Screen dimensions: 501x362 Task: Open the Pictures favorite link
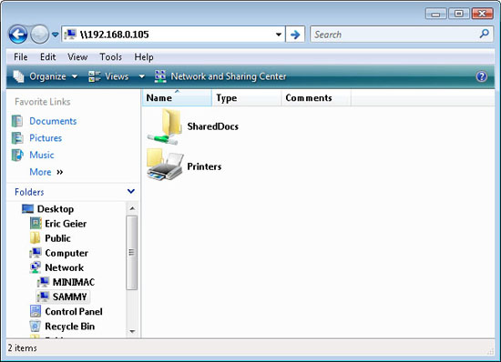pos(46,138)
